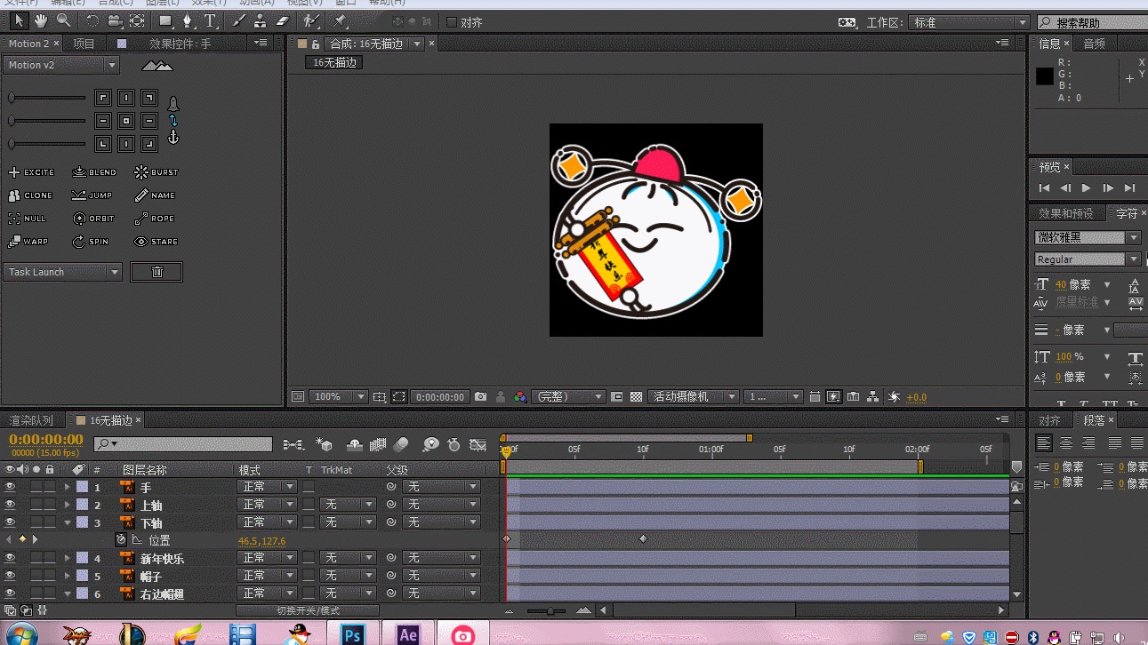The height and width of the screenshot is (645, 1148).
Task: Apply the JUMP tool in Motion panel
Action: click(x=92, y=195)
